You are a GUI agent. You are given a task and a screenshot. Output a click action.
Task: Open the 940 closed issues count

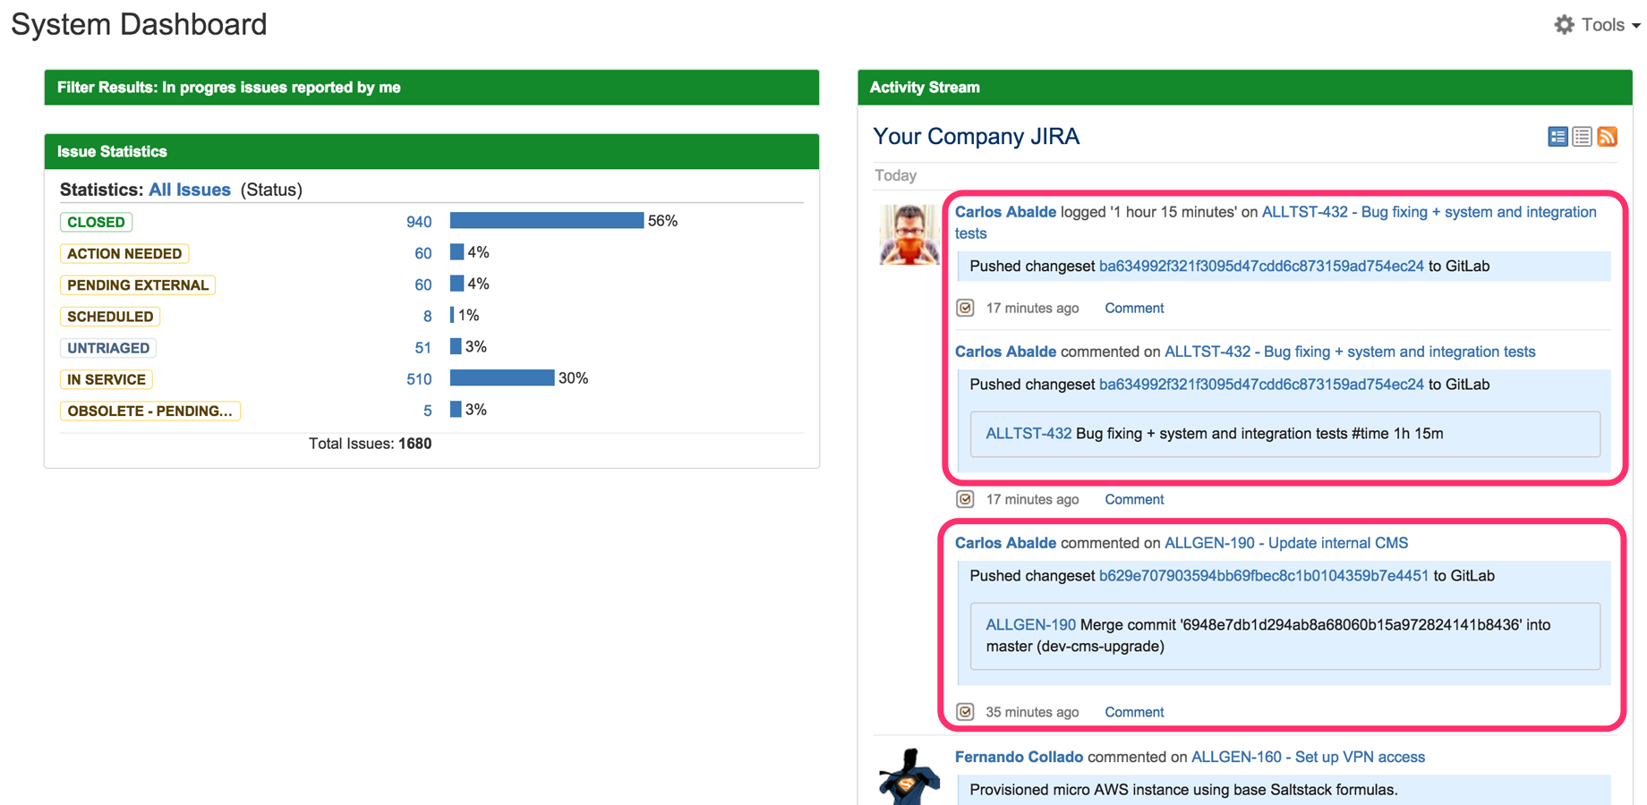click(x=419, y=222)
